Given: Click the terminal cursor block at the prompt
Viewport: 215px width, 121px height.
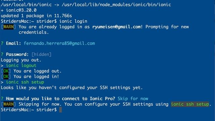Looking at the screenshot, I should [60, 110].
